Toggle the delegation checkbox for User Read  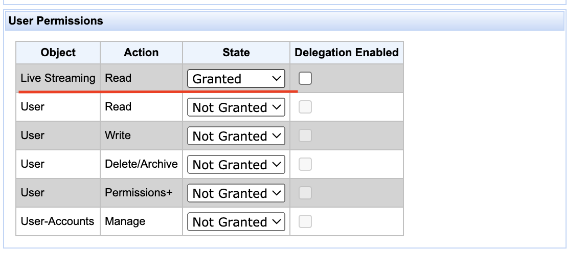pos(305,107)
